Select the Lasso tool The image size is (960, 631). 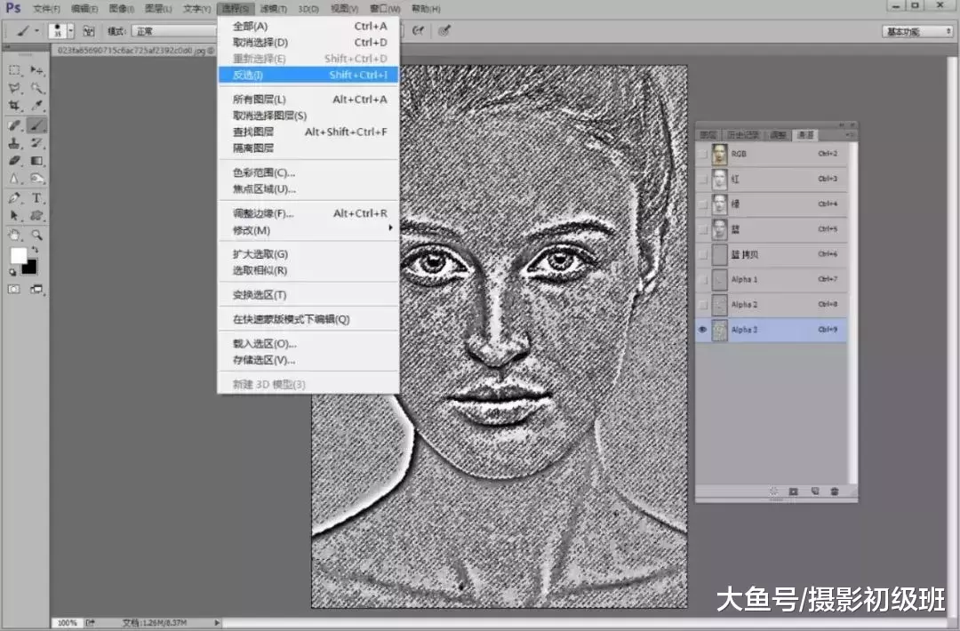click(15, 88)
